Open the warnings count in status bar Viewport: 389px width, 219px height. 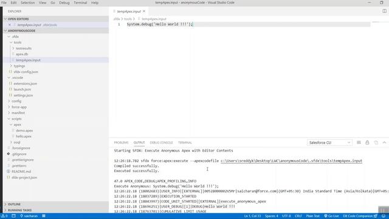(x=4, y=216)
